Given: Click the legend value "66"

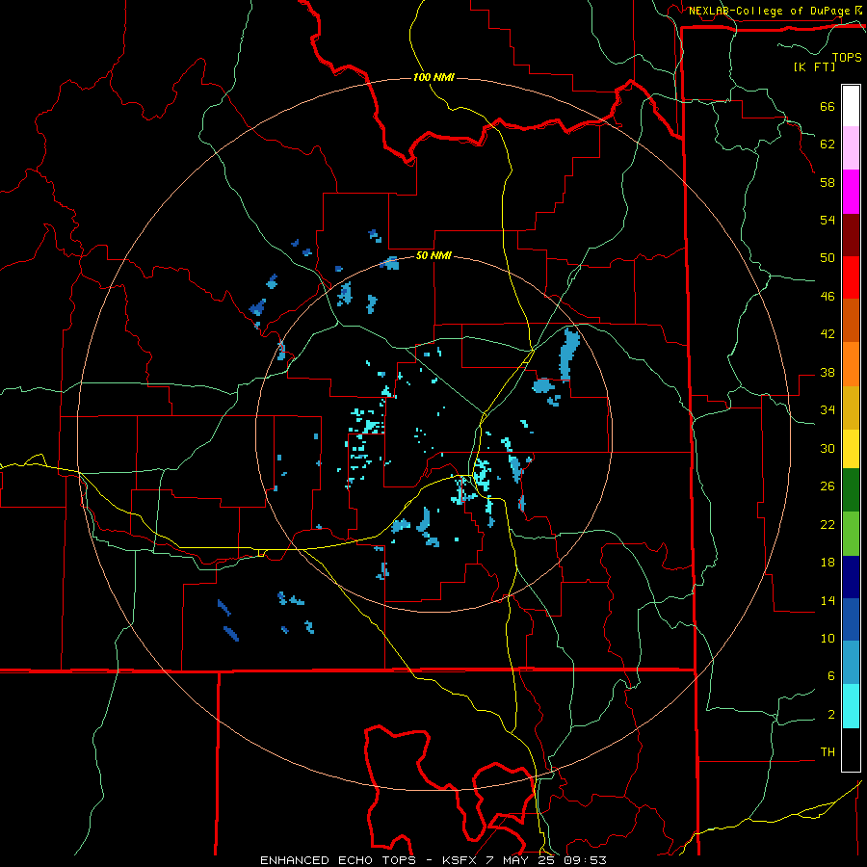Looking at the screenshot, I should tap(828, 107).
